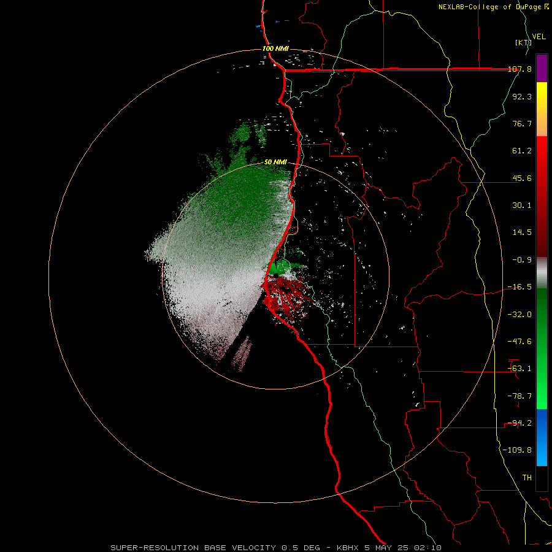Click the 45.6 legend value

(522, 178)
